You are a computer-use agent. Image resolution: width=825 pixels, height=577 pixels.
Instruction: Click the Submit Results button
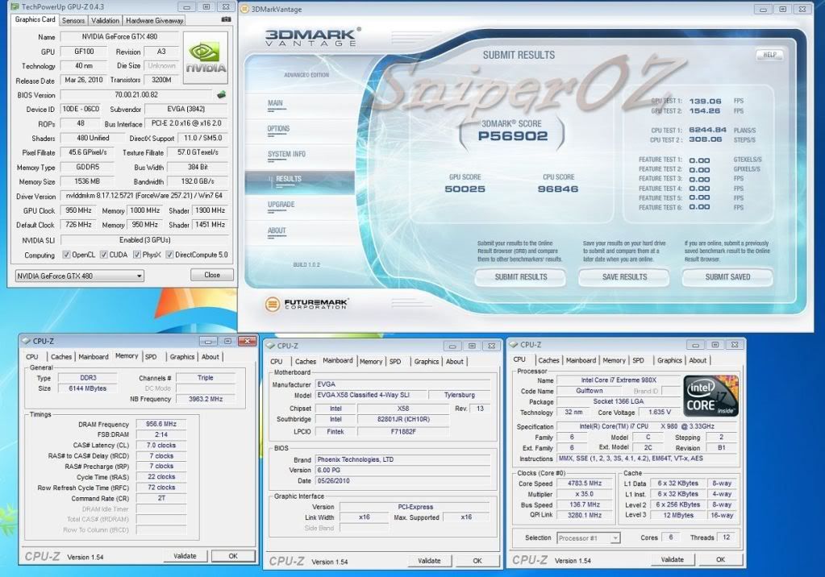(520, 276)
